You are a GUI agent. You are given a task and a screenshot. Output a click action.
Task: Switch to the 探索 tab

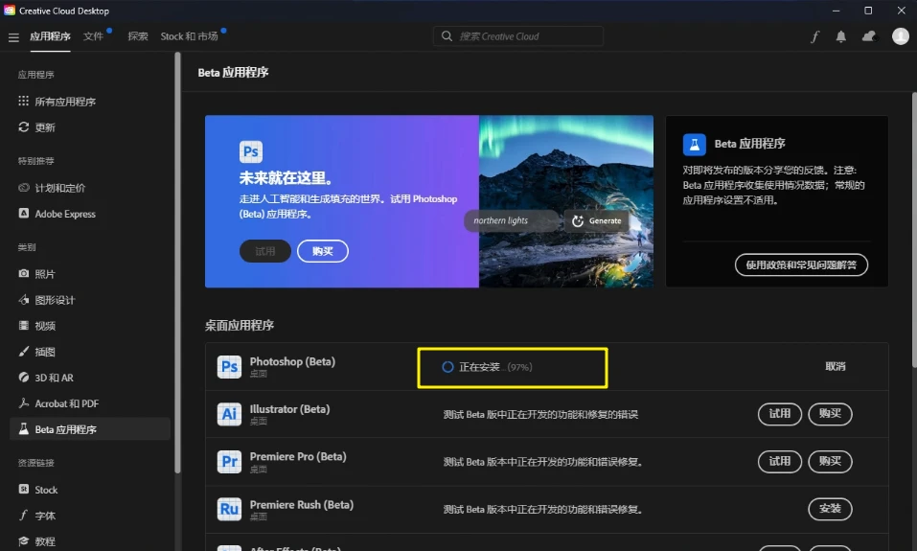click(x=138, y=36)
